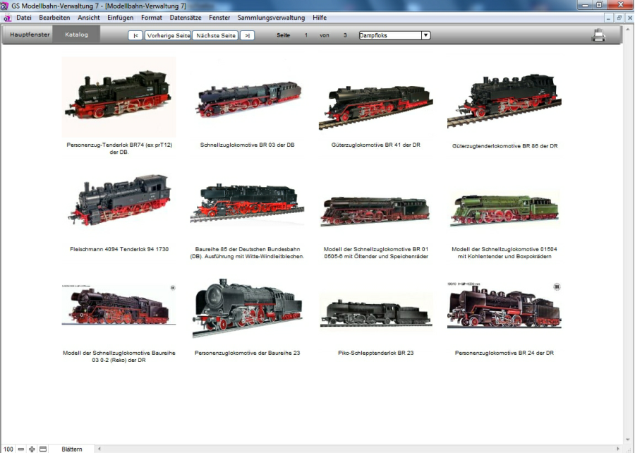Viewport: 635px width, 453px height.
Task: Jump to the first catalog page
Action: (135, 35)
